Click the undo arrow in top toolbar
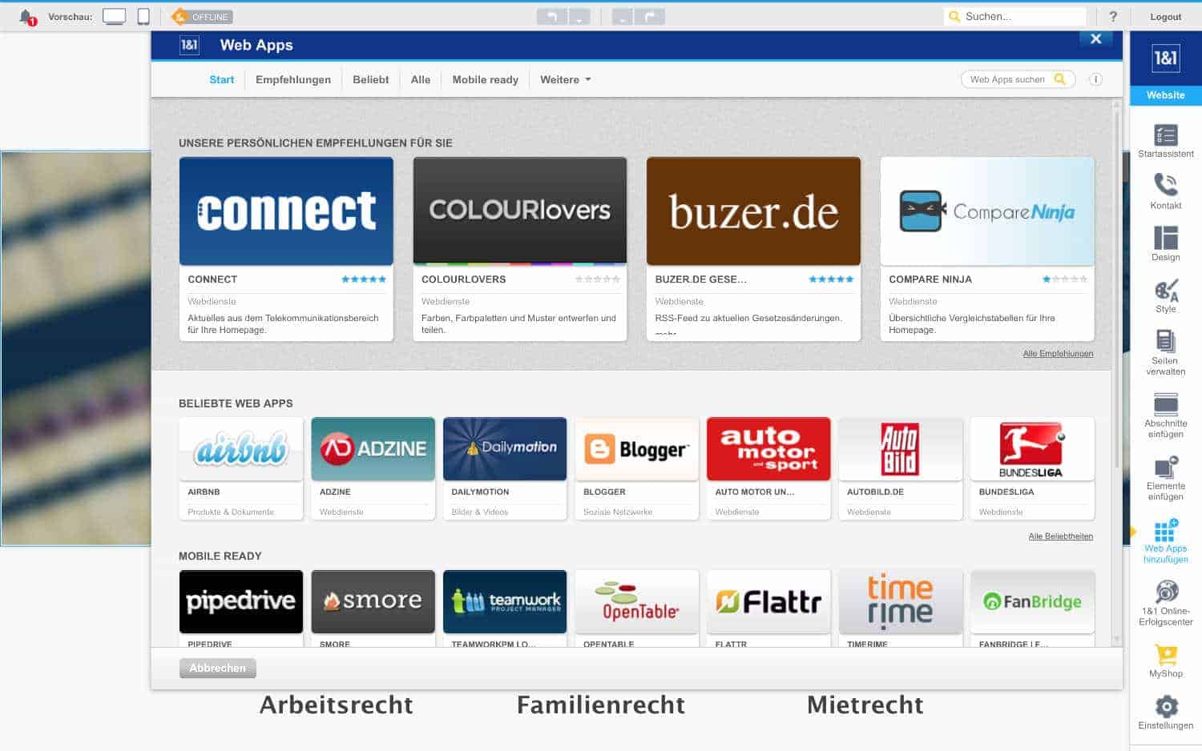Image resolution: width=1202 pixels, height=751 pixels. tap(552, 16)
